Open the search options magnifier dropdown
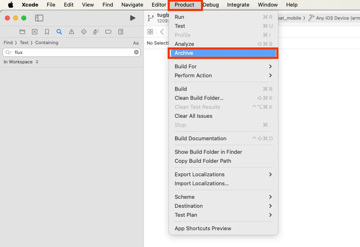 pos(9,52)
